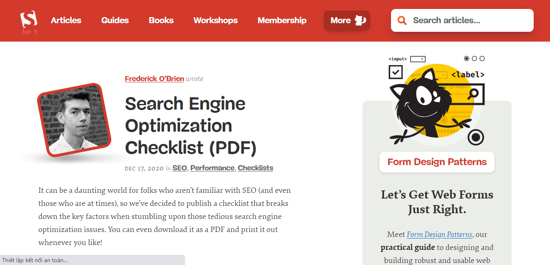Click the orange search magnifier icon
The image size is (550, 265).
[x=402, y=20]
